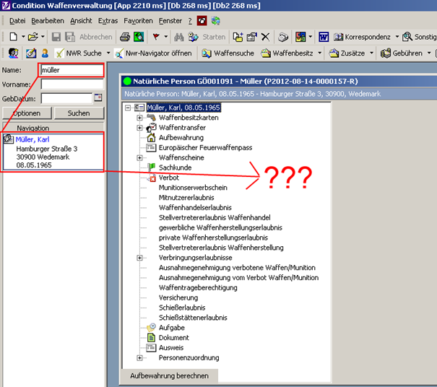Collapse the Müller, Karl root node
Image resolution: width=437 pixels, height=387 pixels.
click(128, 108)
